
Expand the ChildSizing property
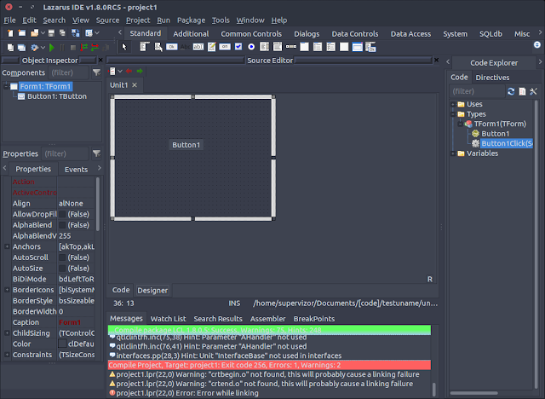point(7,332)
